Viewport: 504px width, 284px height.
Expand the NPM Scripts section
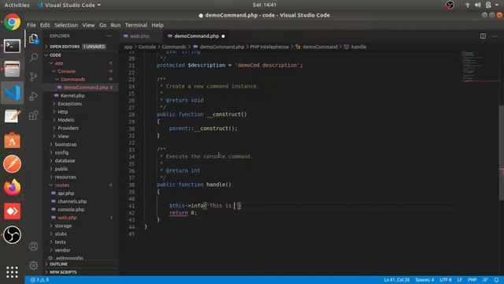[x=80, y=272]
